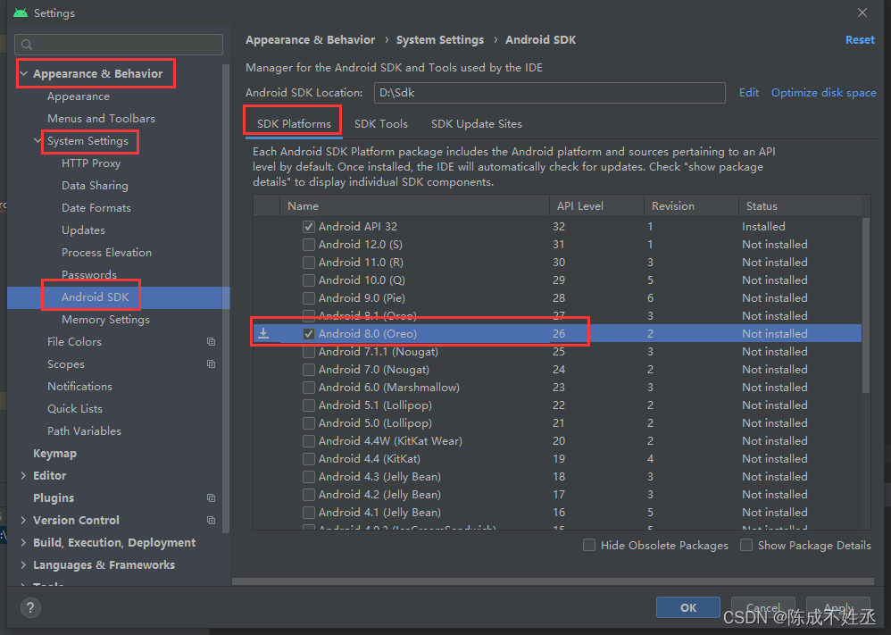
Task: Close the Settings dialog
Action: 862,13
